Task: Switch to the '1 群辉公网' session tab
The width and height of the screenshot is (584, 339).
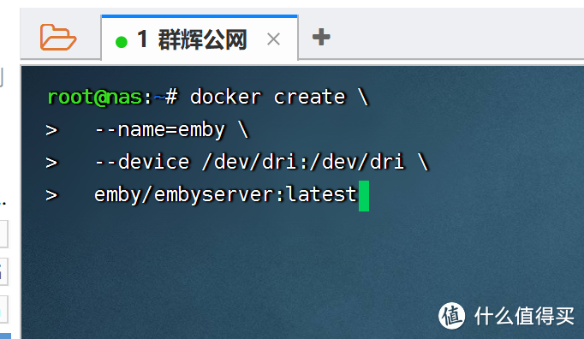Action: point(200,39)
